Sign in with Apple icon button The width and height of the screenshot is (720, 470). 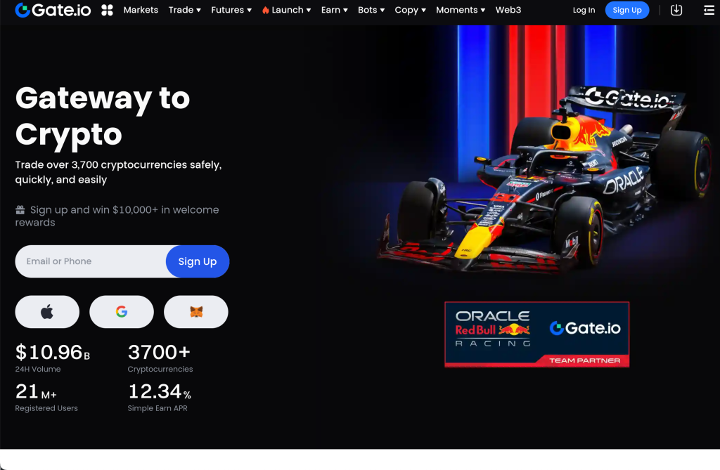(x=47, y=312)
